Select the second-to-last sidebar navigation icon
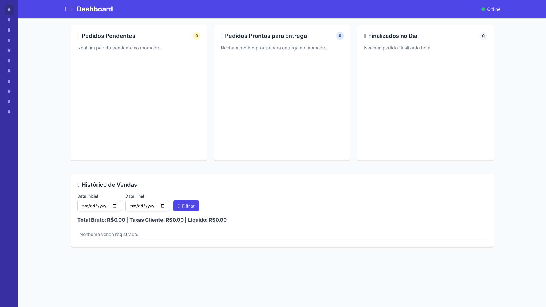The height and width of the screenshot is (307, 546). point(9,102)
